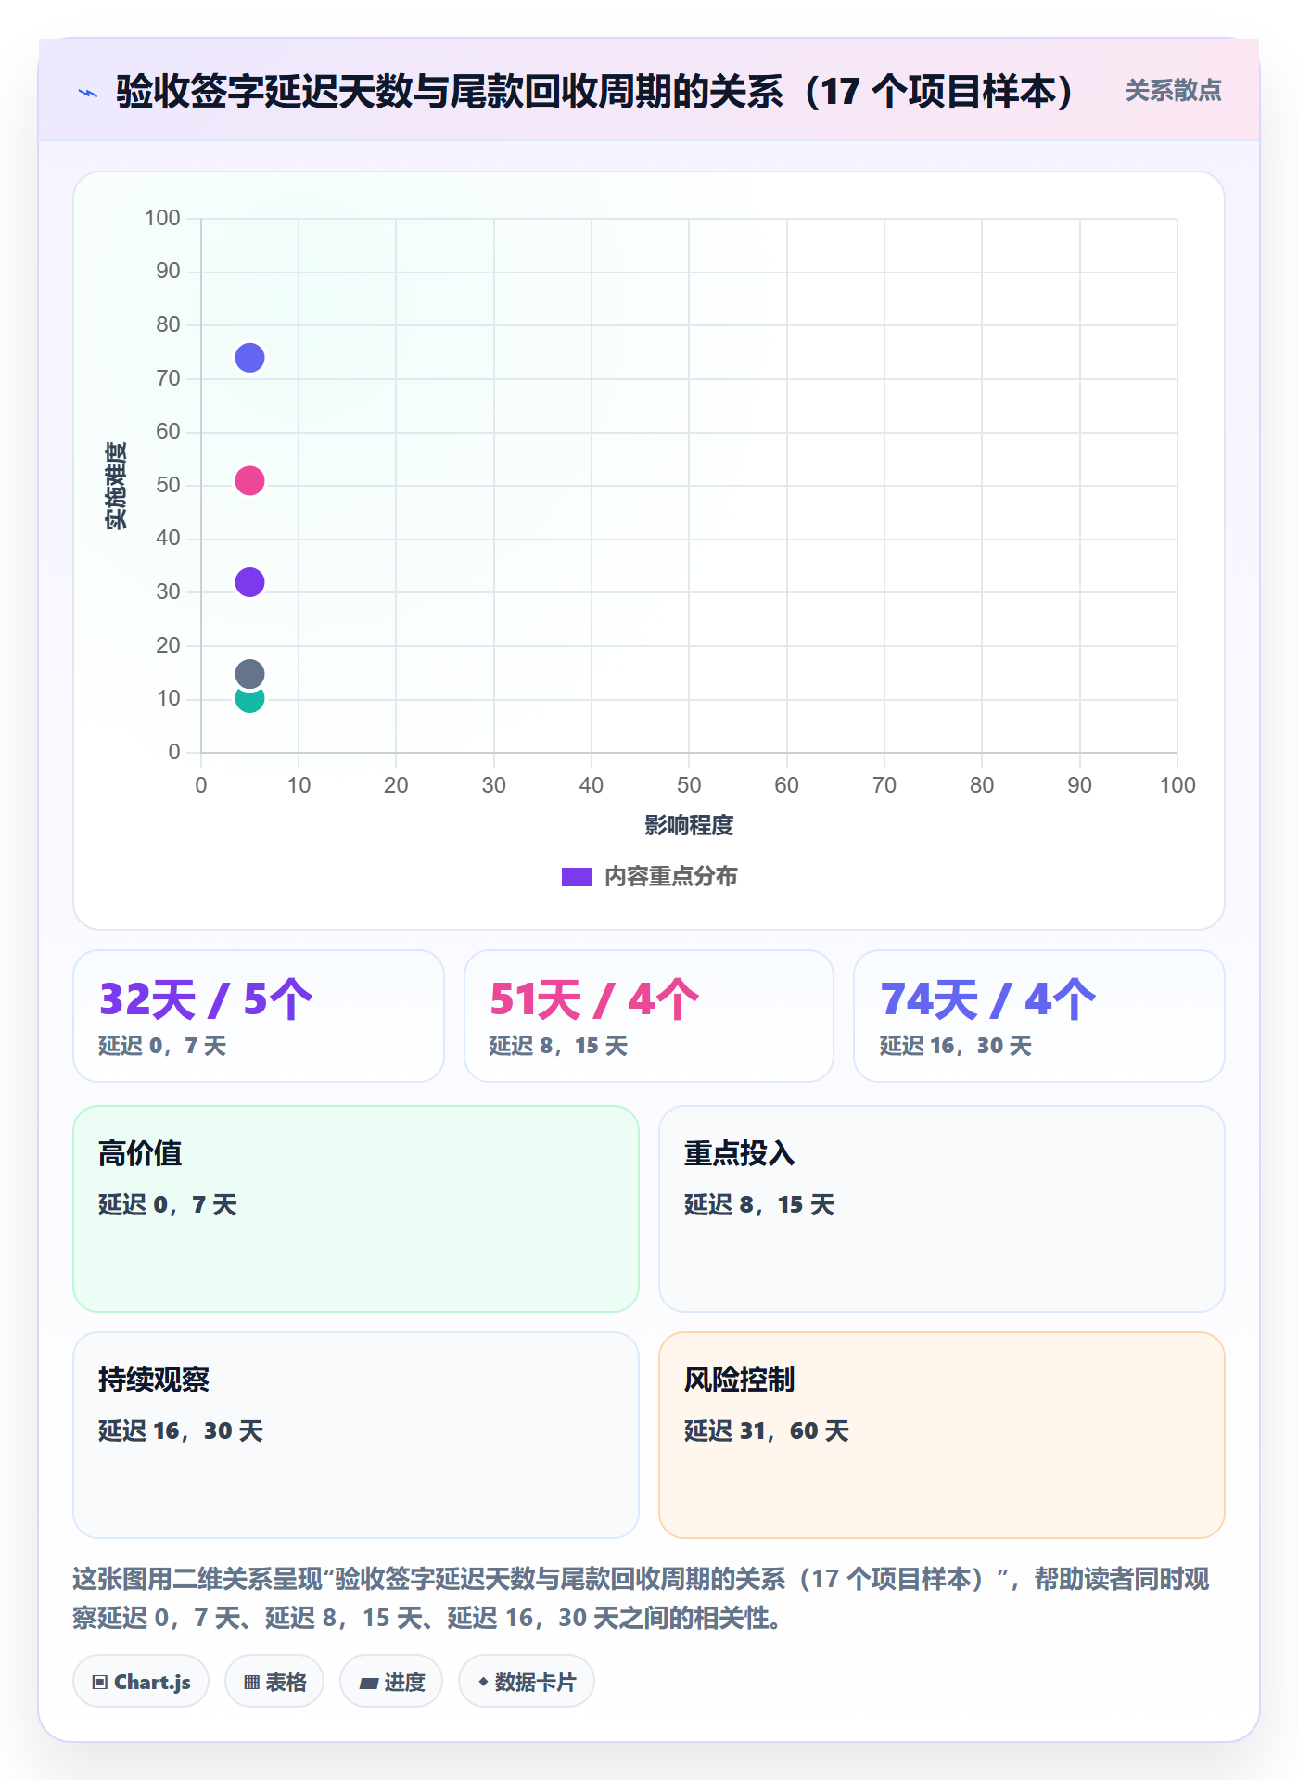1298x1780 pixels.
Task: Select the 51天 / 4个 stat card
Action: [x=649, y=1016]
